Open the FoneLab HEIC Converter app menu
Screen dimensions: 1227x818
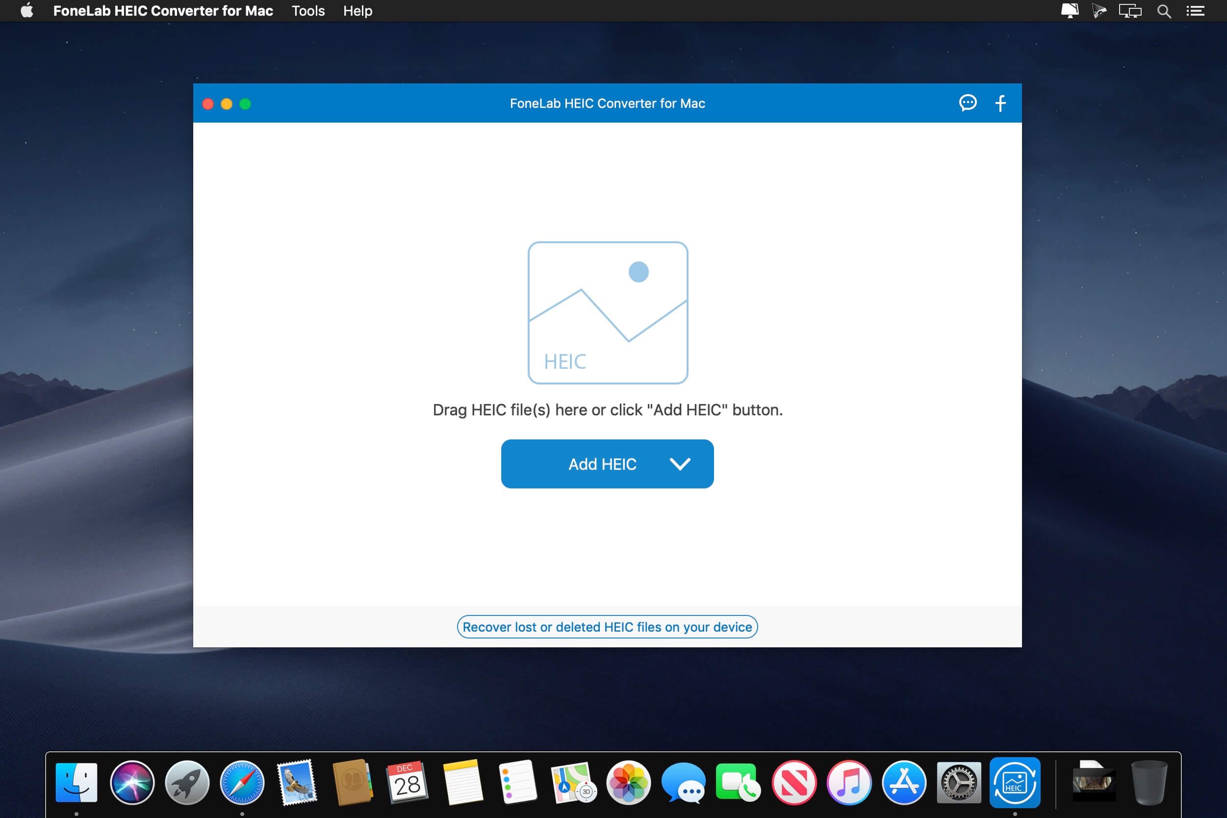tap(163, 11)
